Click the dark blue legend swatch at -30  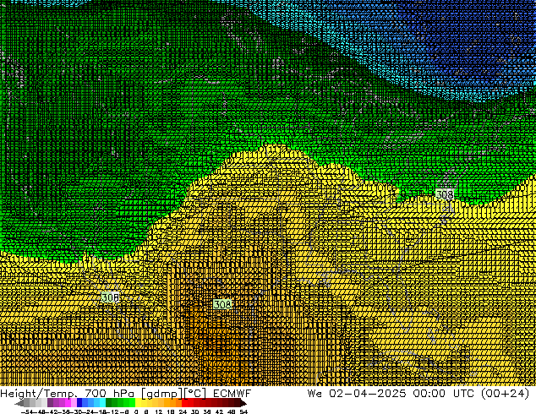pos(79,403)
